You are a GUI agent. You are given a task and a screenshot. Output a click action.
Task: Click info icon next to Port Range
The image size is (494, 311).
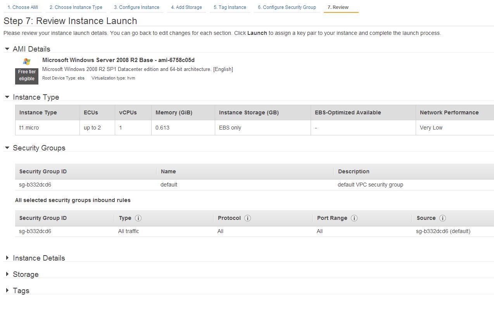pos(354,218)
